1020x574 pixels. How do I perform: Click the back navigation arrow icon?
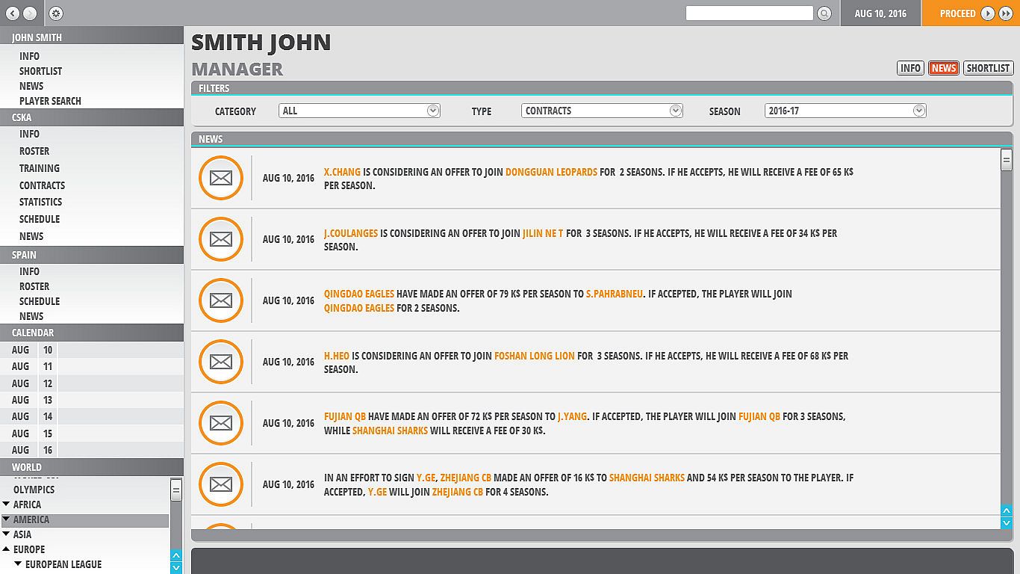pos(13,13)
